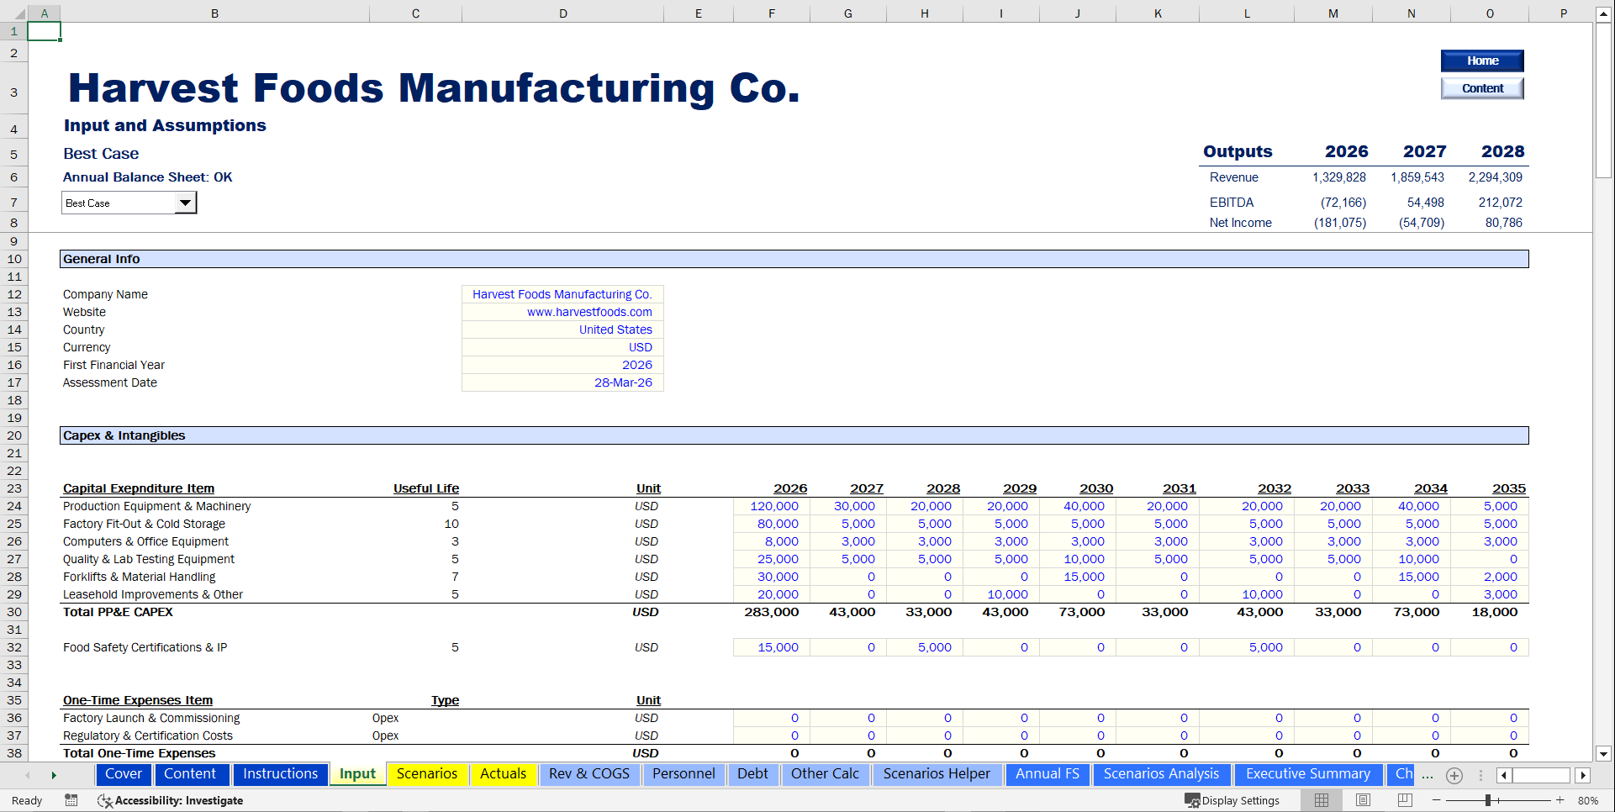Open the Best Case scenario dropdown
Screen dimensions: 1615x812
(186, 202)
